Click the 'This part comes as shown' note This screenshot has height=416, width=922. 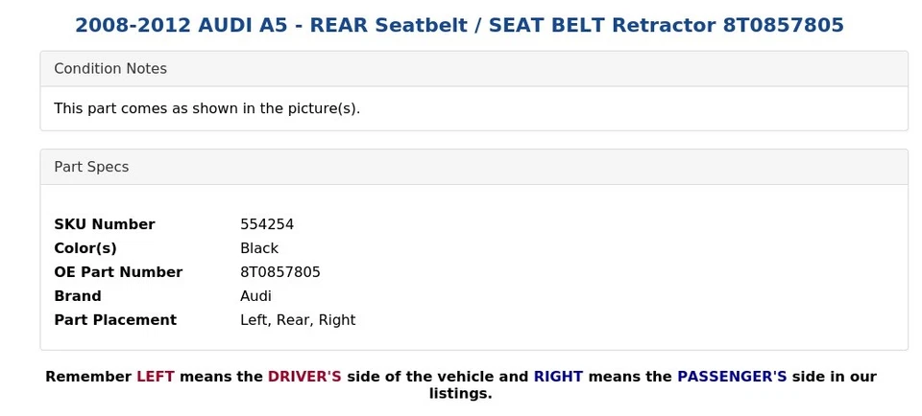[206, 108]
